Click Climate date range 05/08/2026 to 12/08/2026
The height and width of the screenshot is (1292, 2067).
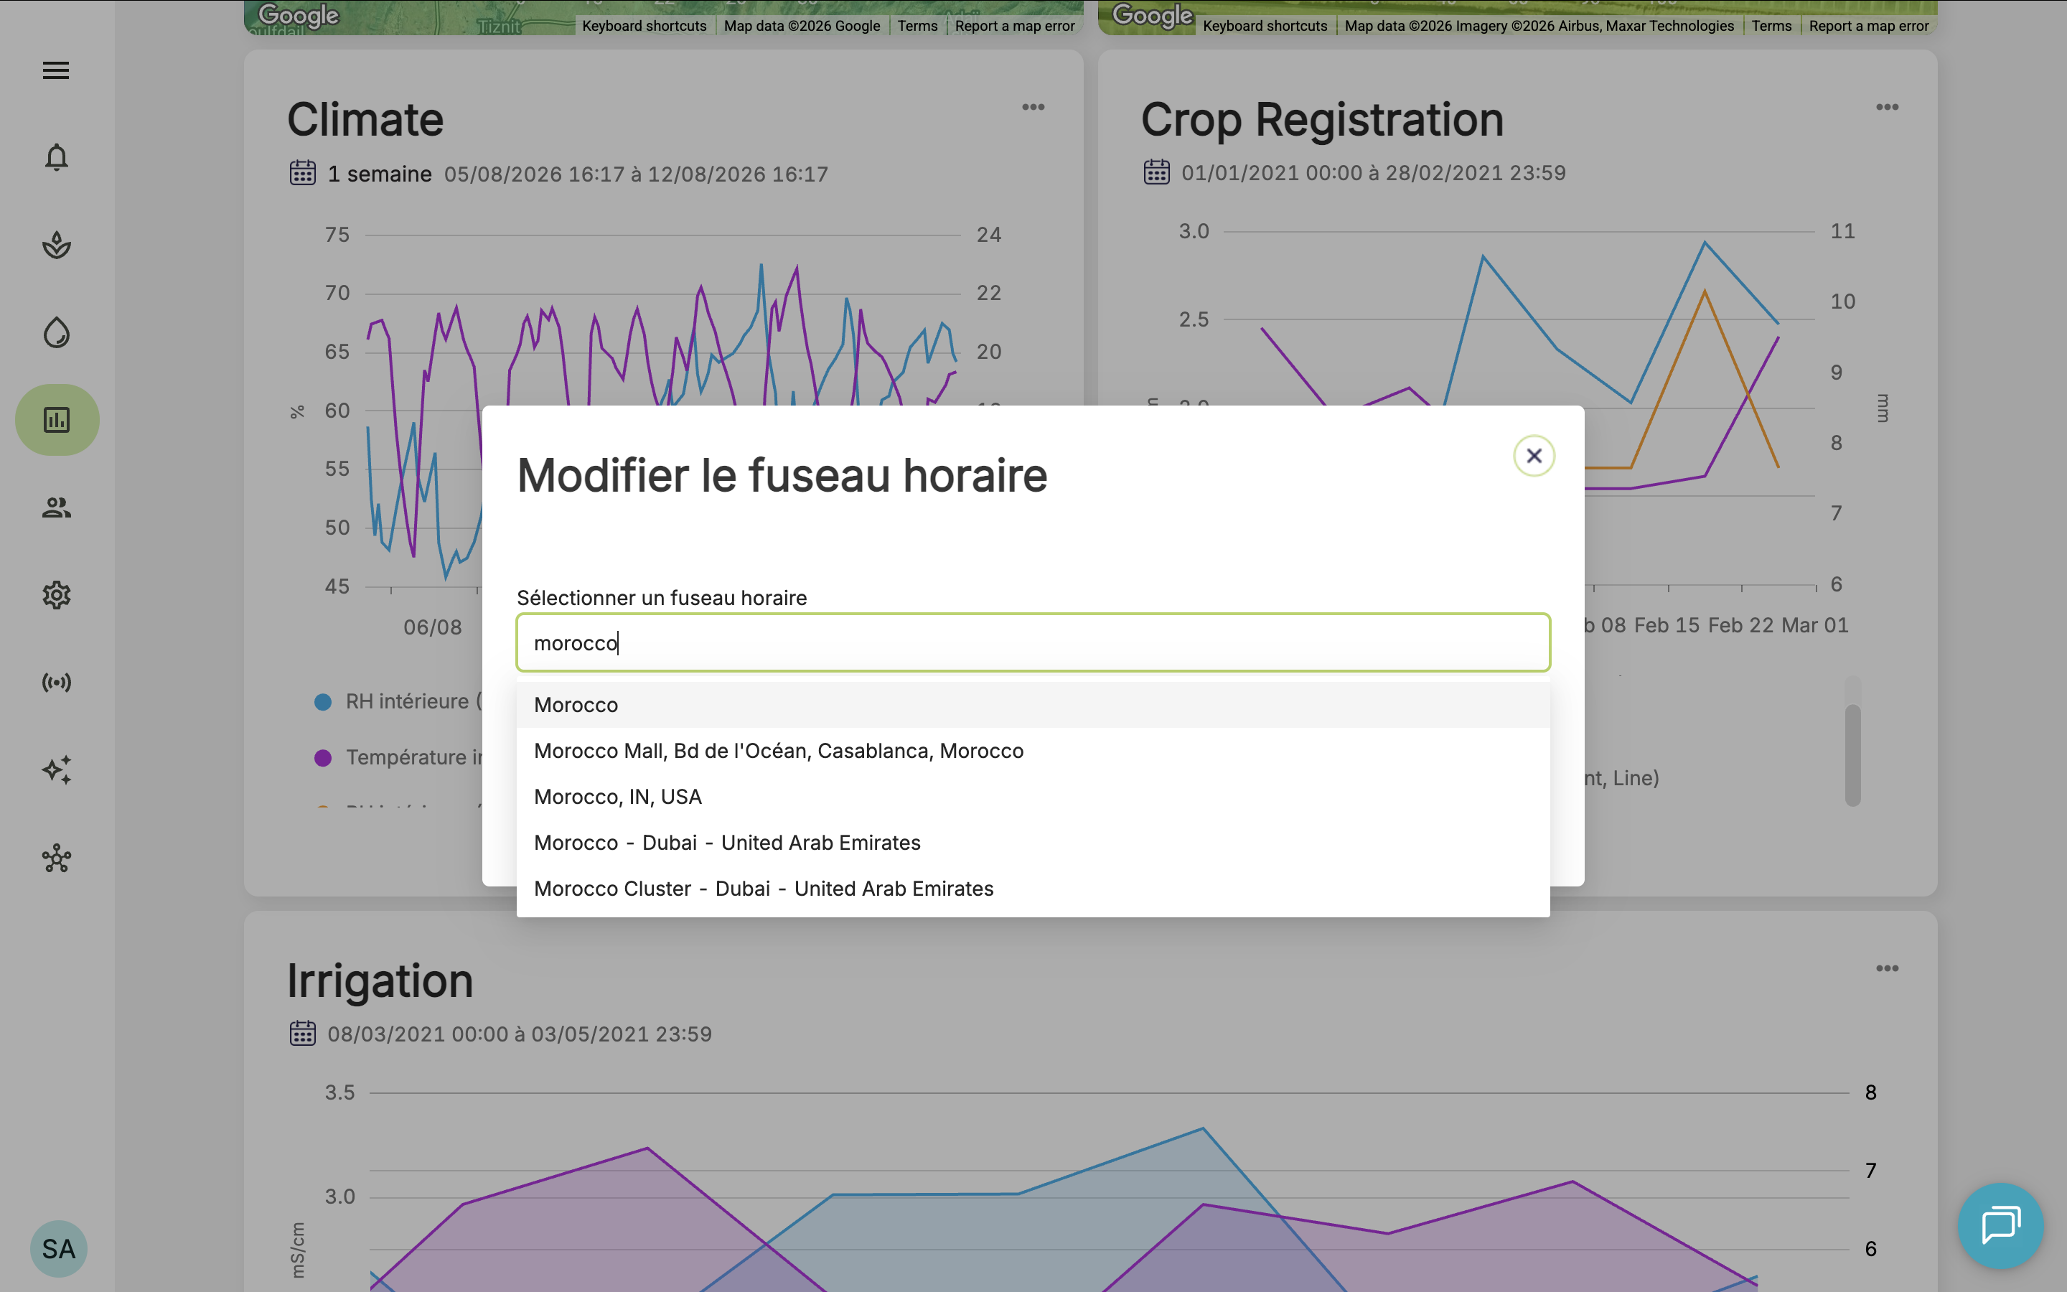(x=637, y=174)
